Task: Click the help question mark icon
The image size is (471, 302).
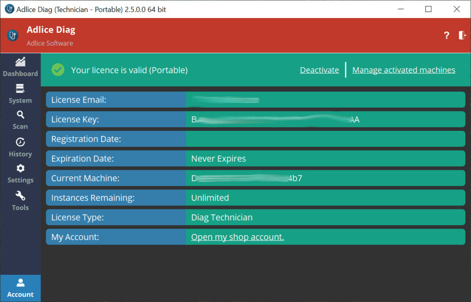Action: point(446,35)
